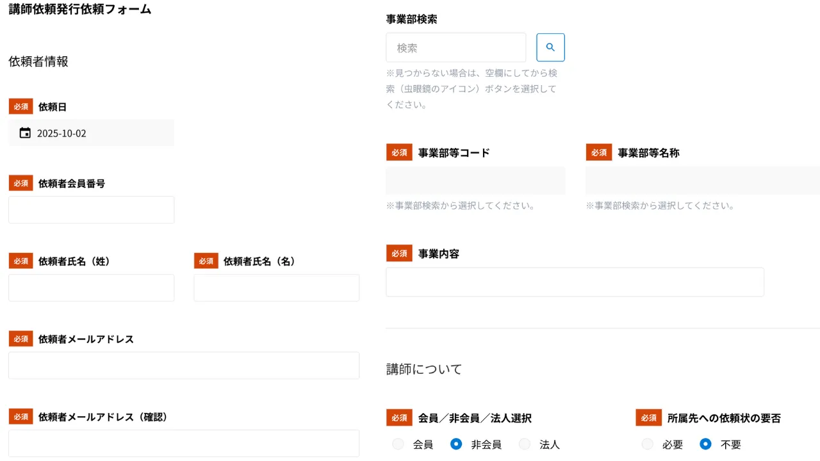Select the 会員 radio button
The image size is (820, 461).
click(x=398, y=444)
